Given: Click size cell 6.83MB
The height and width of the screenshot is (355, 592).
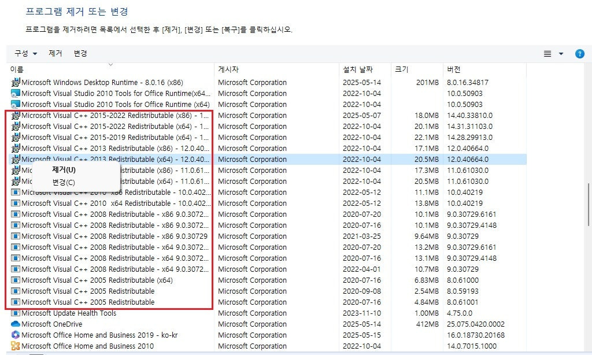Looking at the screenshot, I should point(427,280).
